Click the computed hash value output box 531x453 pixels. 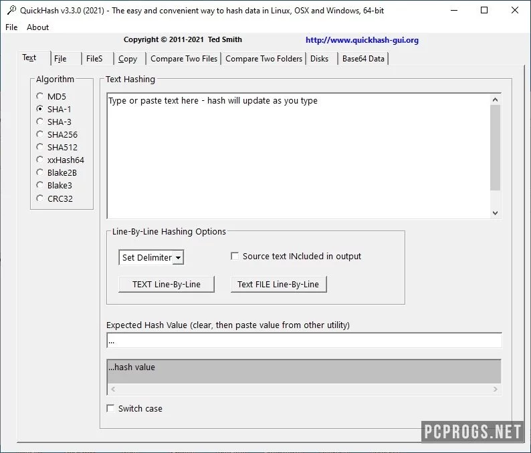pos(304,371)
